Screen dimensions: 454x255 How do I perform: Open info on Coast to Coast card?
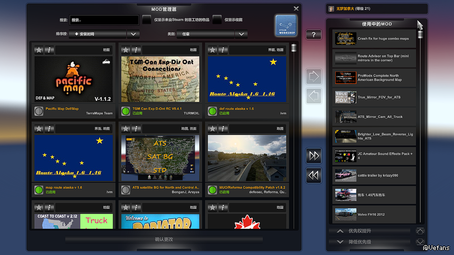[49, 207]
